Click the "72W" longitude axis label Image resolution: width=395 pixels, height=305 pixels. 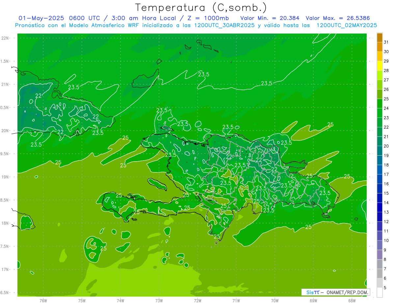[198, 300]
